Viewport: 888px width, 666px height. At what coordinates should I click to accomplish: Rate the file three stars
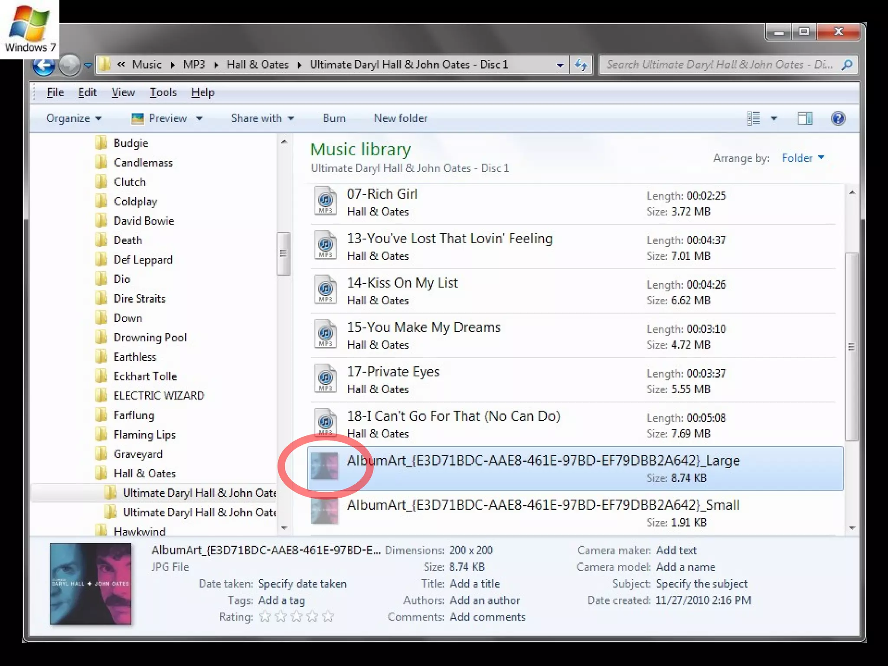[x=297, y=616]
